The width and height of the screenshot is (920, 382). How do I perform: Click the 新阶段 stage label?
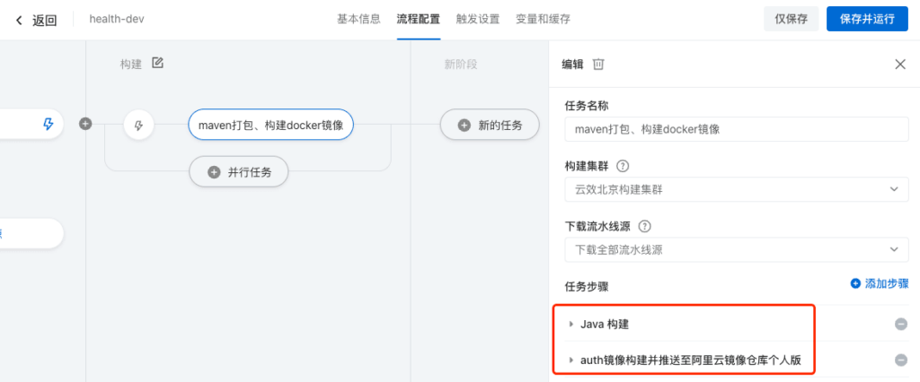461,65
